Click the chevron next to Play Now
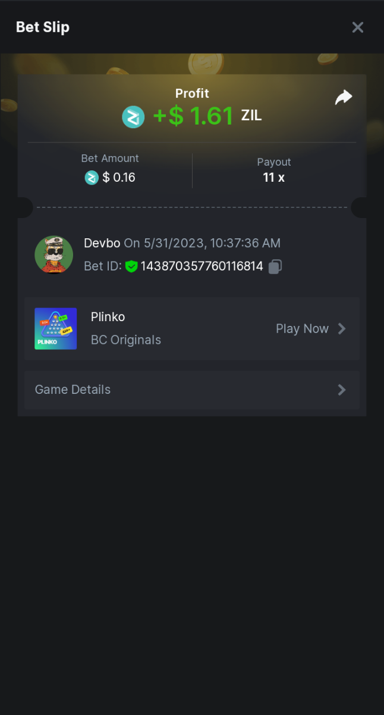This screenshot has width=384, height=715. (342, 329)
